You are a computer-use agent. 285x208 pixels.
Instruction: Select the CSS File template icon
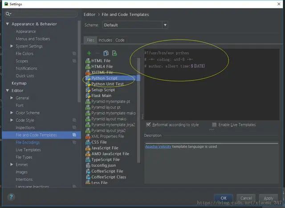(x=88, y=142)
